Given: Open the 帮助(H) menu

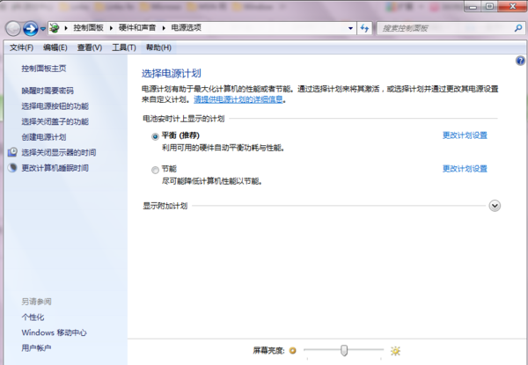Looking at the screenshot, I should (x=158, y=47).
